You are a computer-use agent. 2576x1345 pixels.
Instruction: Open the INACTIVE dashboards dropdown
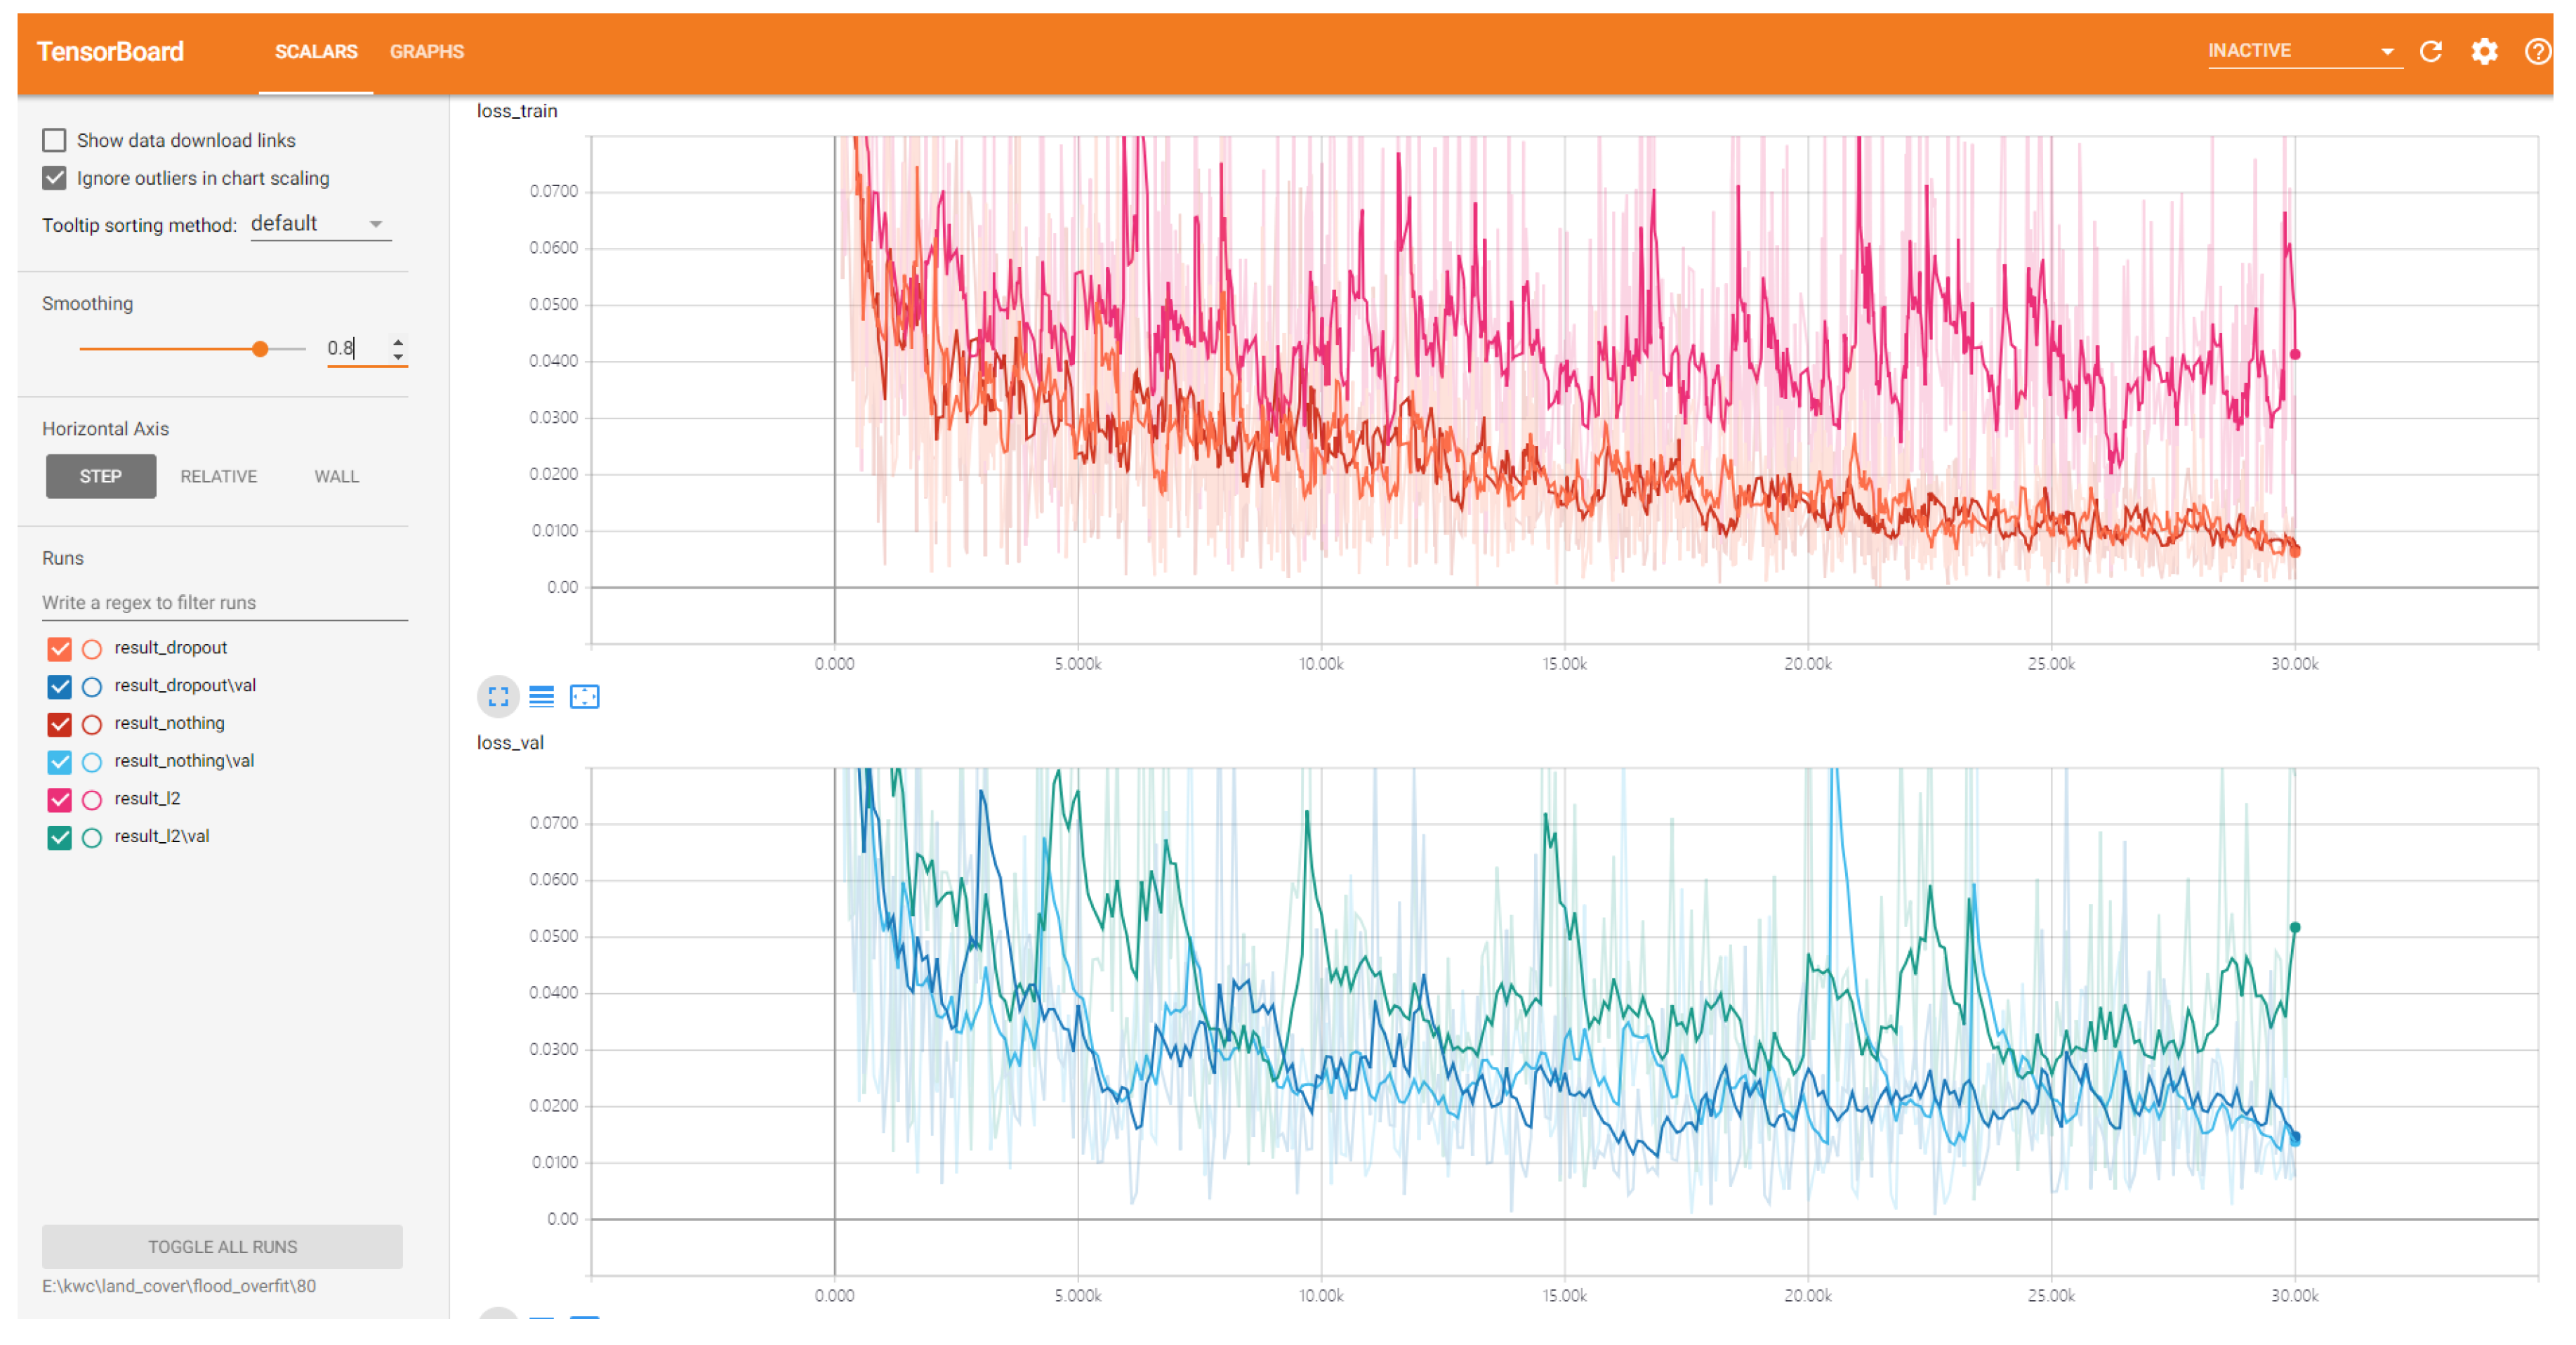coord(2299,51)
